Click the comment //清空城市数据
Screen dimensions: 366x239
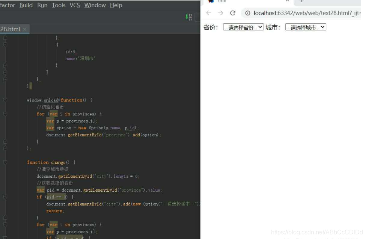click(x=53, y=169)
